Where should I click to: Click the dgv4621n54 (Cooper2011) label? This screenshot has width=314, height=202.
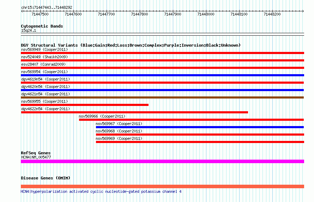(x=46, y=94)
